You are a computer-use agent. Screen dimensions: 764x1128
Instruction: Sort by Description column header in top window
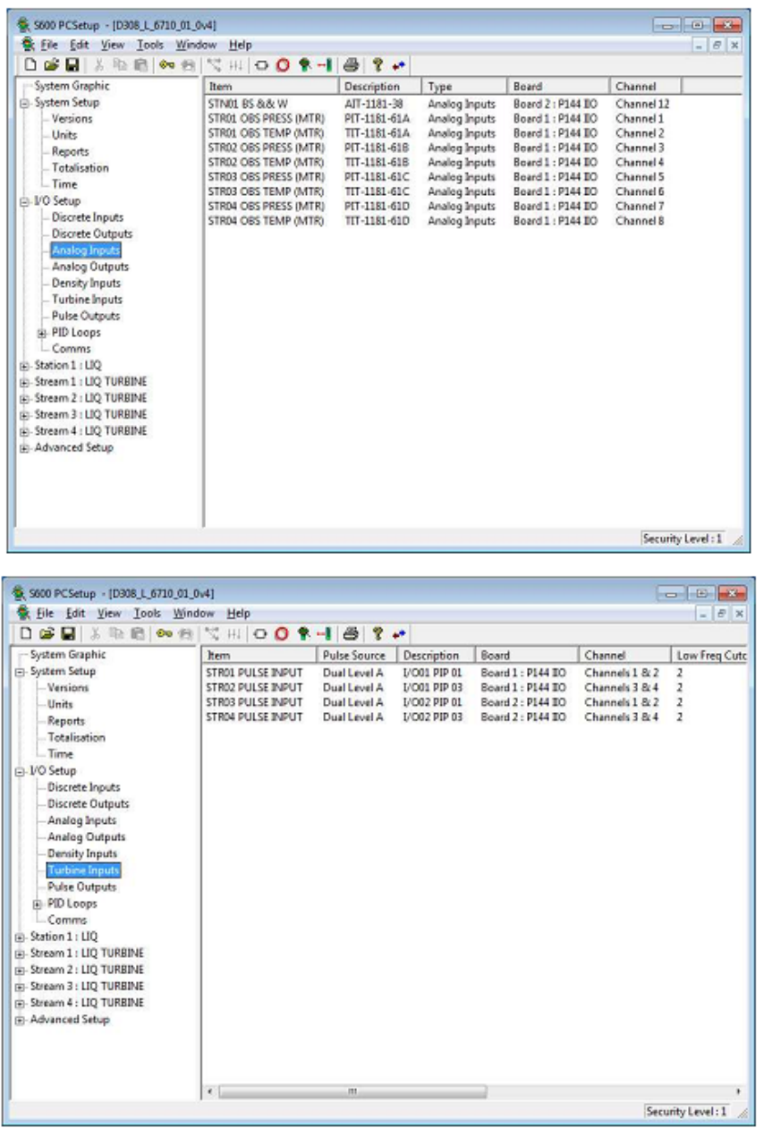(x=380, y=87)
